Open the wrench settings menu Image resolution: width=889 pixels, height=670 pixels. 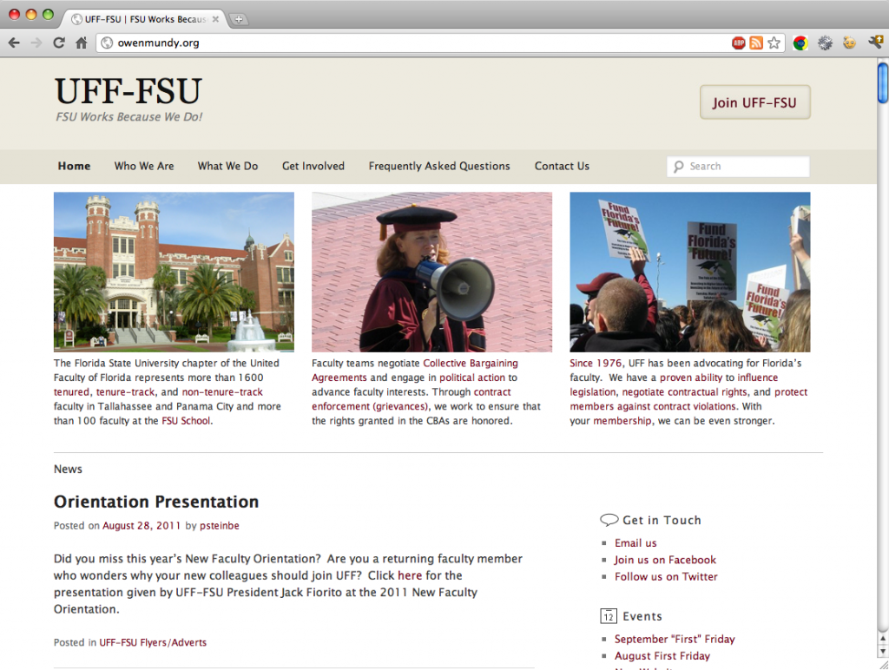click(875, 43)
